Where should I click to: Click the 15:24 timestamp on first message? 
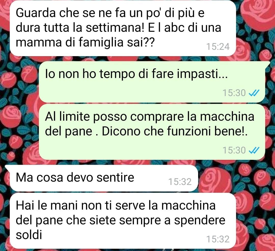click(218, 47)
